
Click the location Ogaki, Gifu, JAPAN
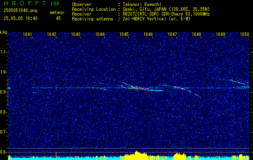(x=144, y=9)
